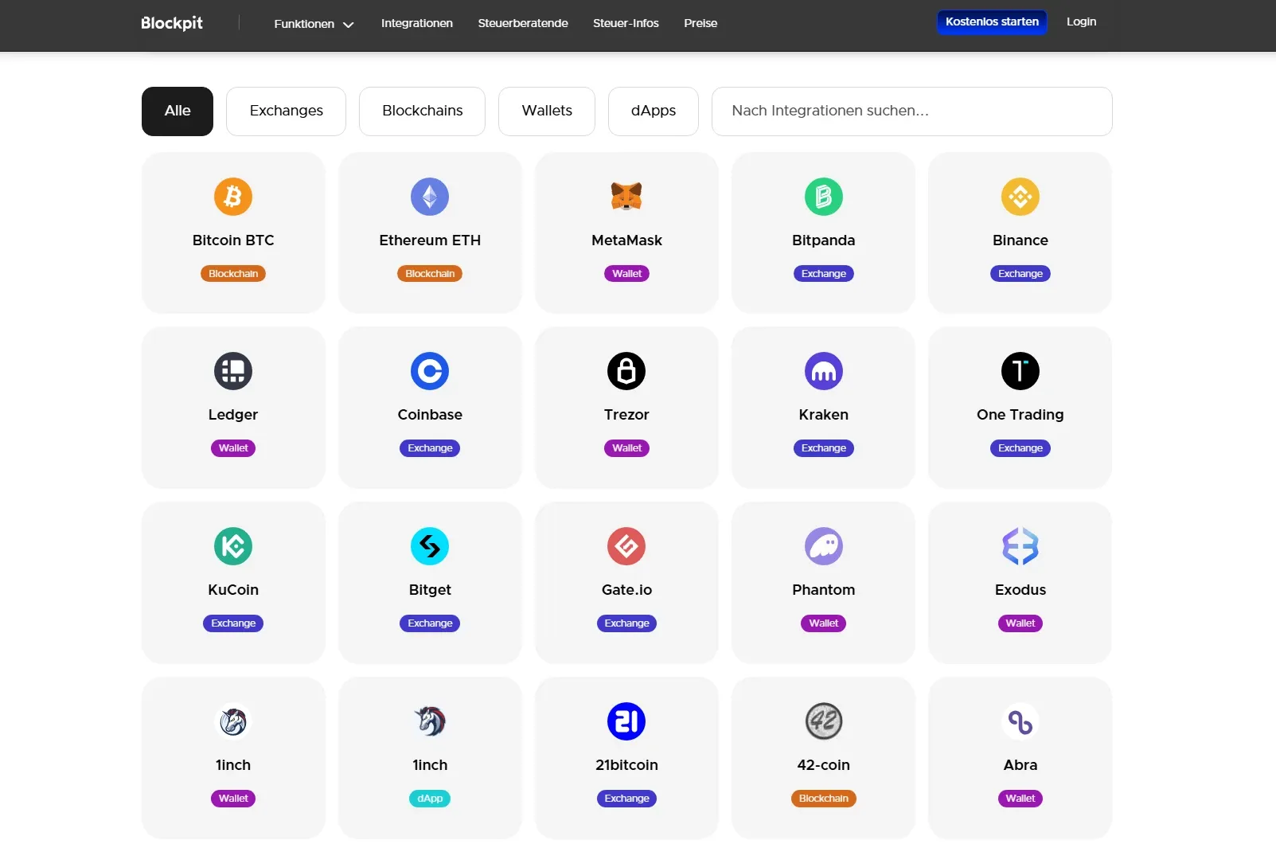Click the Wallet tag under Abra
Viewport: 1276px width, 844px height.
[x=1020, y=799]
